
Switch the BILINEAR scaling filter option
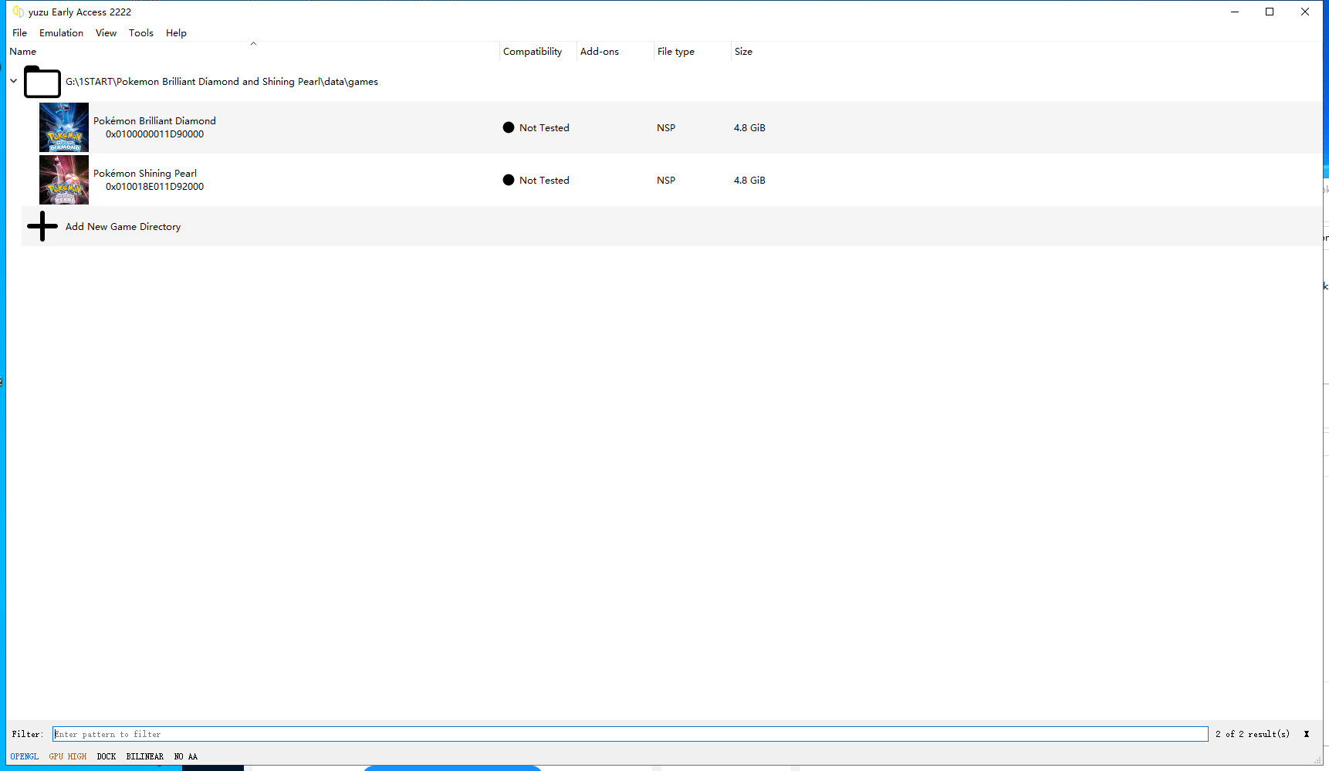click(145, 756)
